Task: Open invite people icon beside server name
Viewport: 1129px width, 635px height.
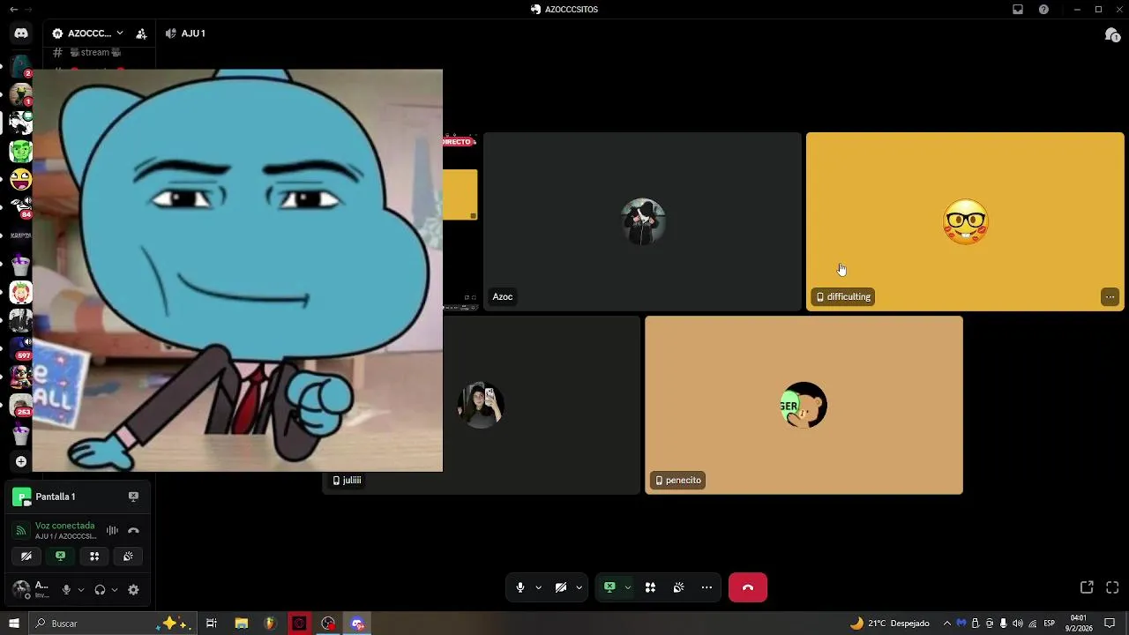Action: click(141, 34)
